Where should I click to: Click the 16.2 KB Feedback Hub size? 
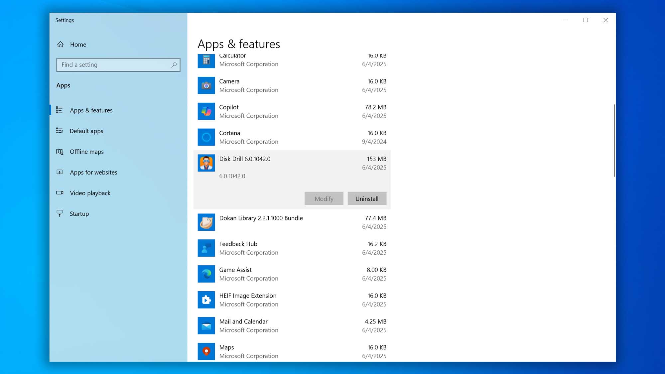tap(377, 244)
